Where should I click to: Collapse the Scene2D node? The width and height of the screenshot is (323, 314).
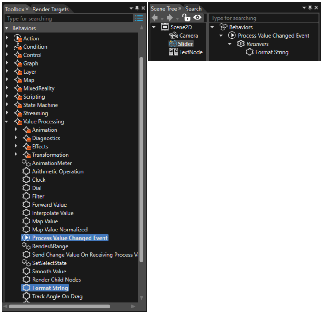coord(154,27)
